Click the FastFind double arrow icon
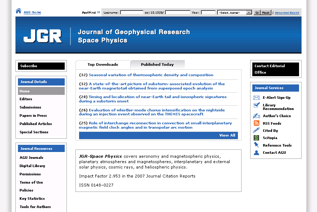The height and width of the screenshot is (212, 317). click(98, 12)
